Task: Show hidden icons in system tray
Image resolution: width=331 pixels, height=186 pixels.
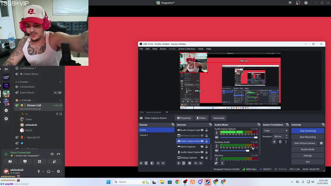Action: 292,182
